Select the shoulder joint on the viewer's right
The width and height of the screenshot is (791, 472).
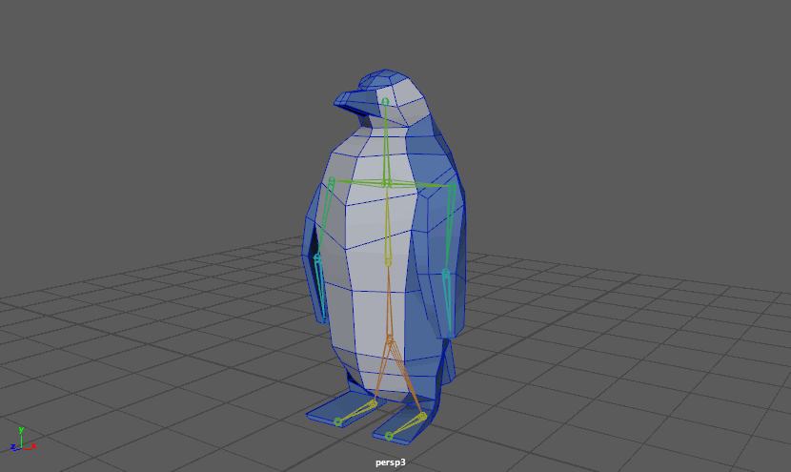453,186
